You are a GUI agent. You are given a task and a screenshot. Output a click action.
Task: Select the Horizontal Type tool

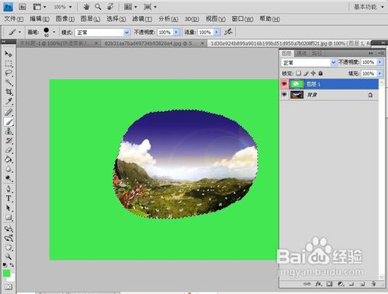pos(9,198)
